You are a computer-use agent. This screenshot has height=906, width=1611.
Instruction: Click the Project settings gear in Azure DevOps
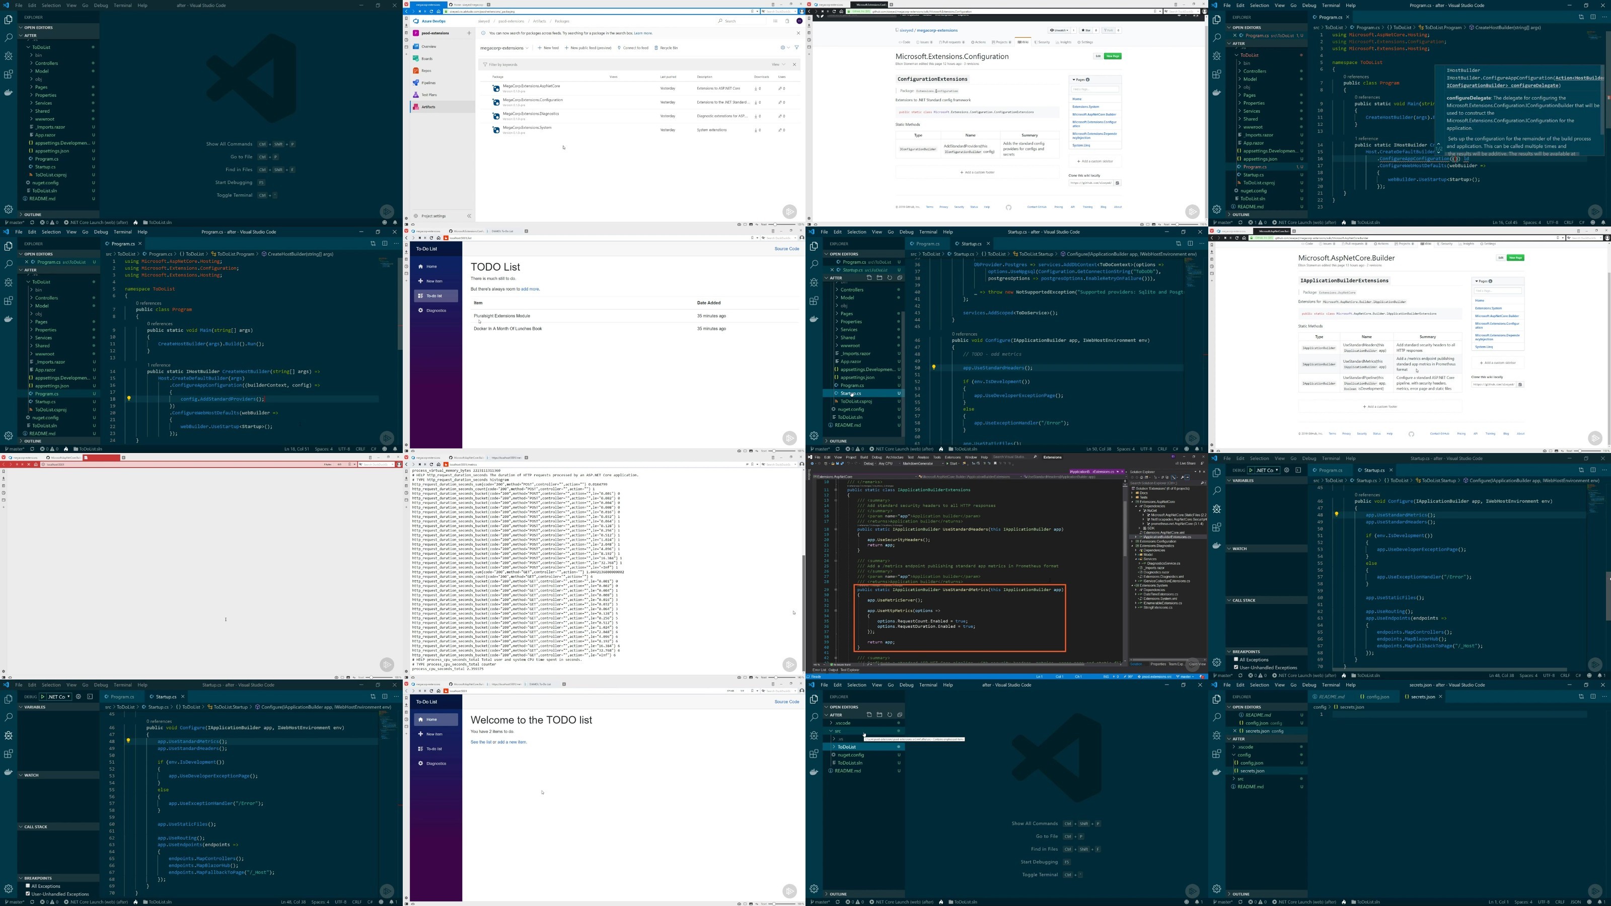(415, 216)
